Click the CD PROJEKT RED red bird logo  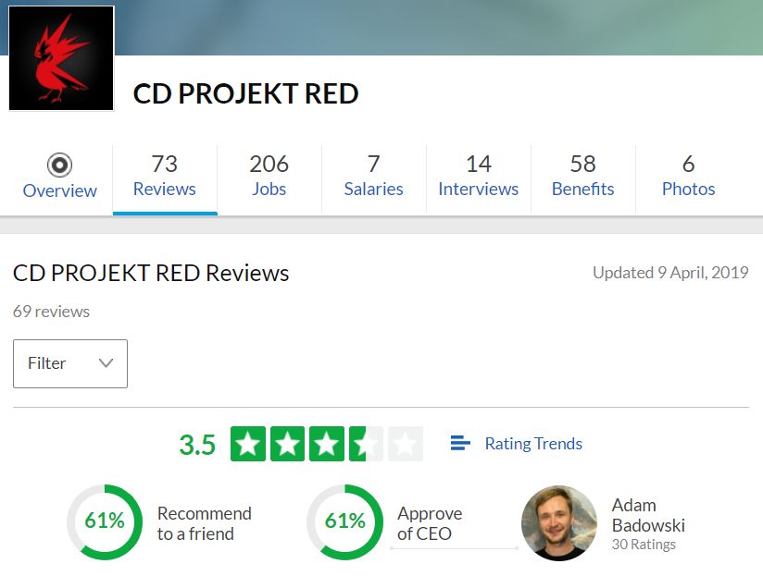[61, 58]
